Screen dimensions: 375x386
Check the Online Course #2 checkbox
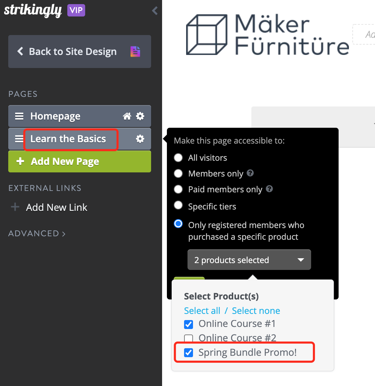coord(189,338)
